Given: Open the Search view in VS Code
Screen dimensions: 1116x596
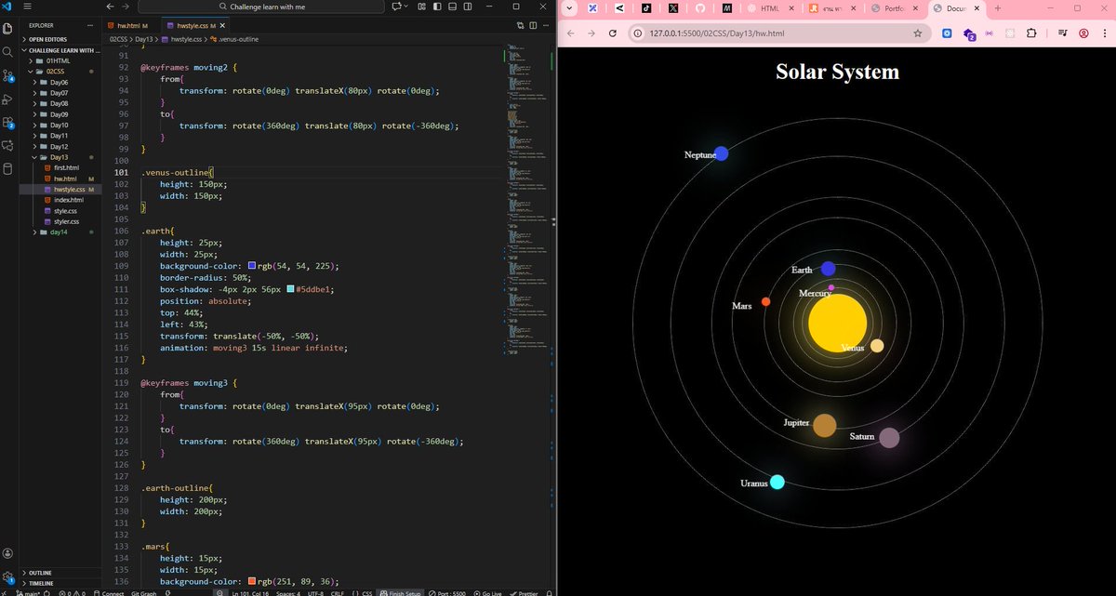Looking at the screenshot, I should 8,52.
